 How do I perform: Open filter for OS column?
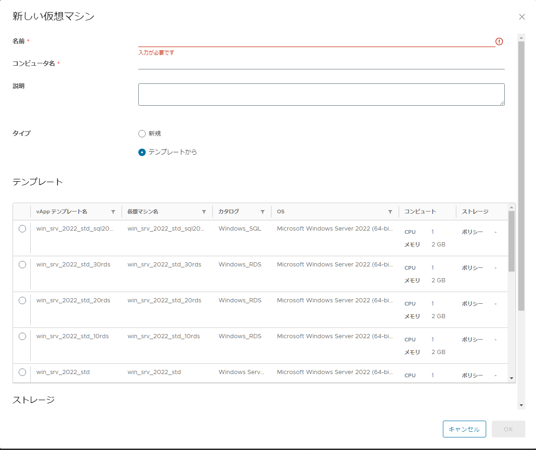(x=390, y=211)
